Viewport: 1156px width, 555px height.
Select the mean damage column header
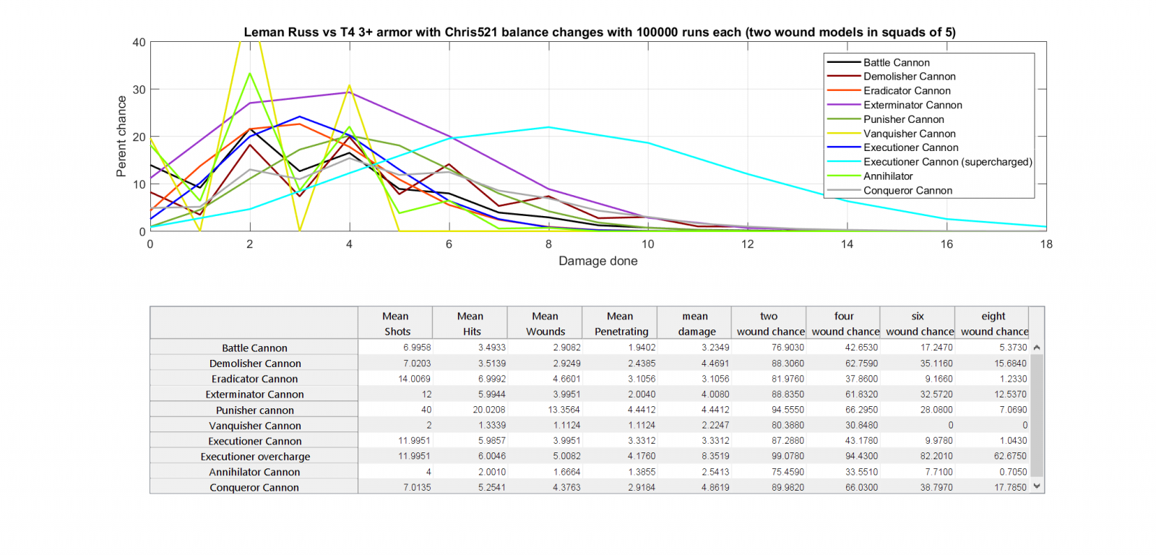pos(695,323)
